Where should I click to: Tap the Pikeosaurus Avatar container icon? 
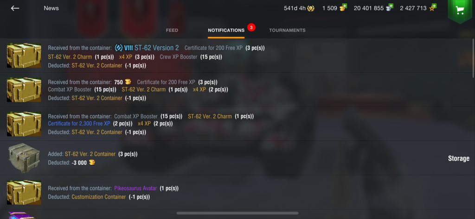[x=24, y=193]
